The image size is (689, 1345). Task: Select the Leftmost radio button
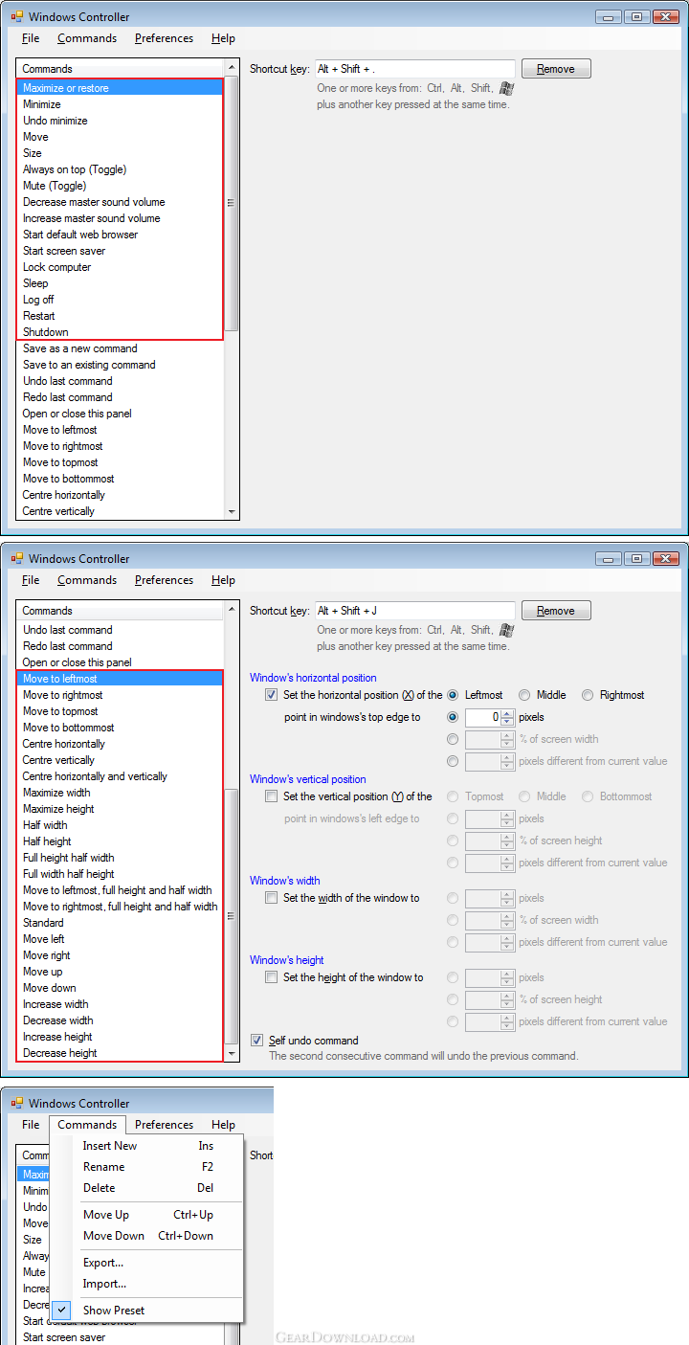tap(453, 695)
